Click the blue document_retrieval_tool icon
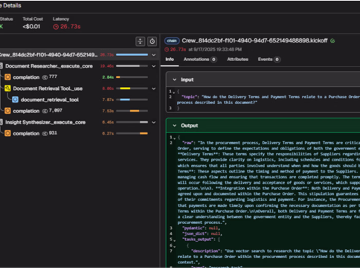 (15, 100)
